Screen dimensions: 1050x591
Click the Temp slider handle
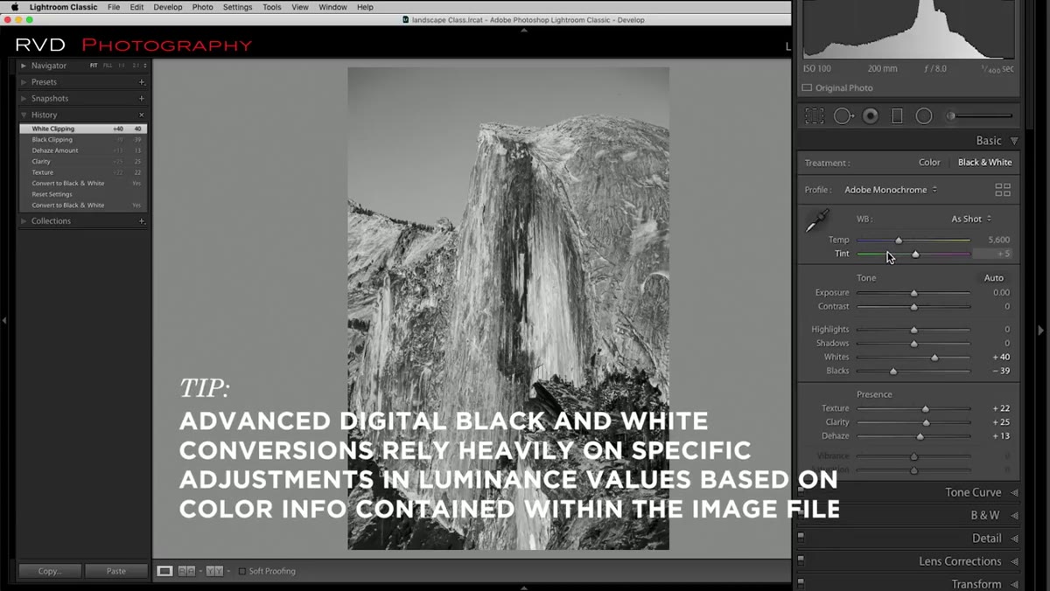click(899, 240)
